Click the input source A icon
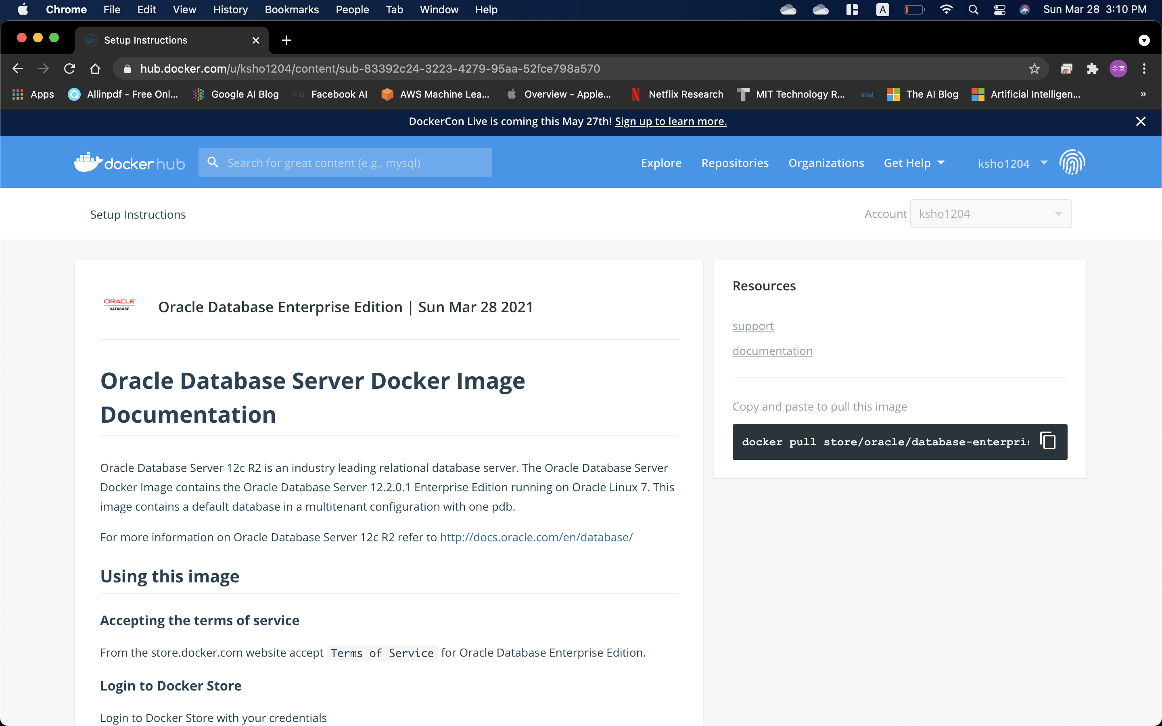The image size is (1162, 726). [882, 9]
